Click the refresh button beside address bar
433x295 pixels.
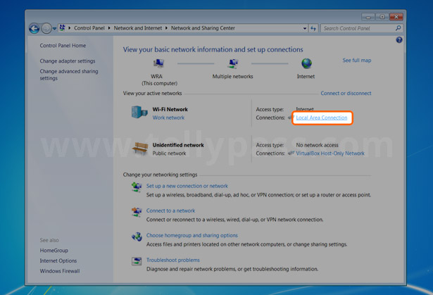coord(313,28)
